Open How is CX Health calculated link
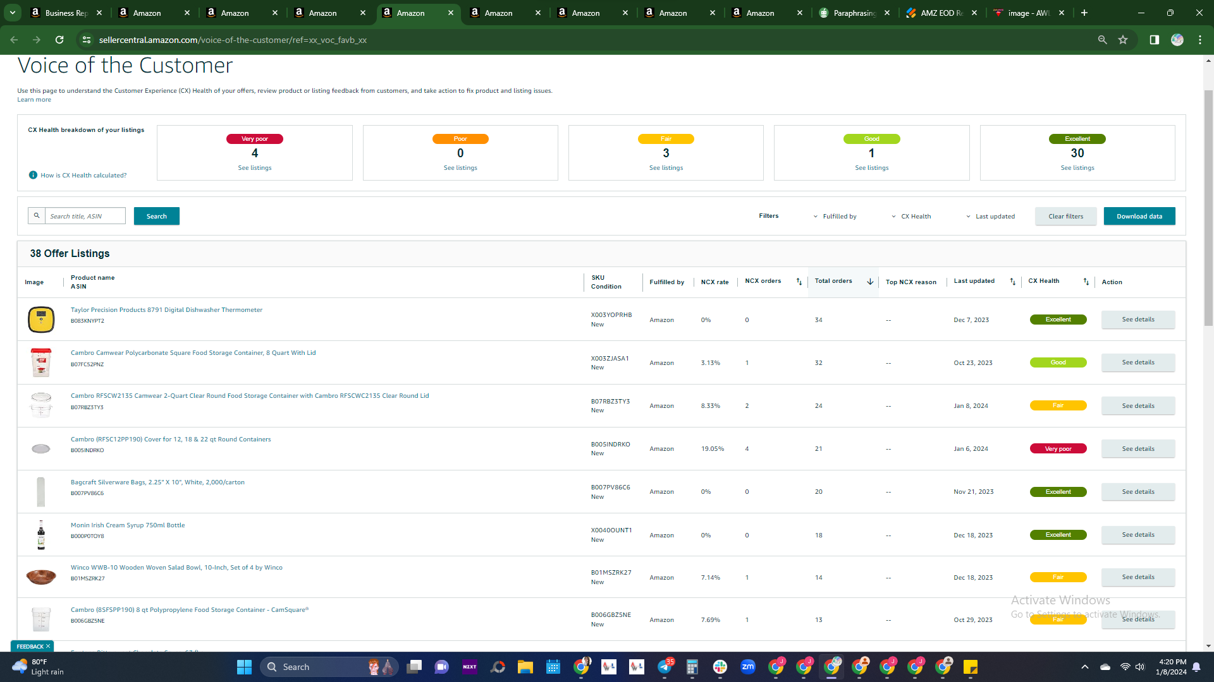 [x=83, y=176]
